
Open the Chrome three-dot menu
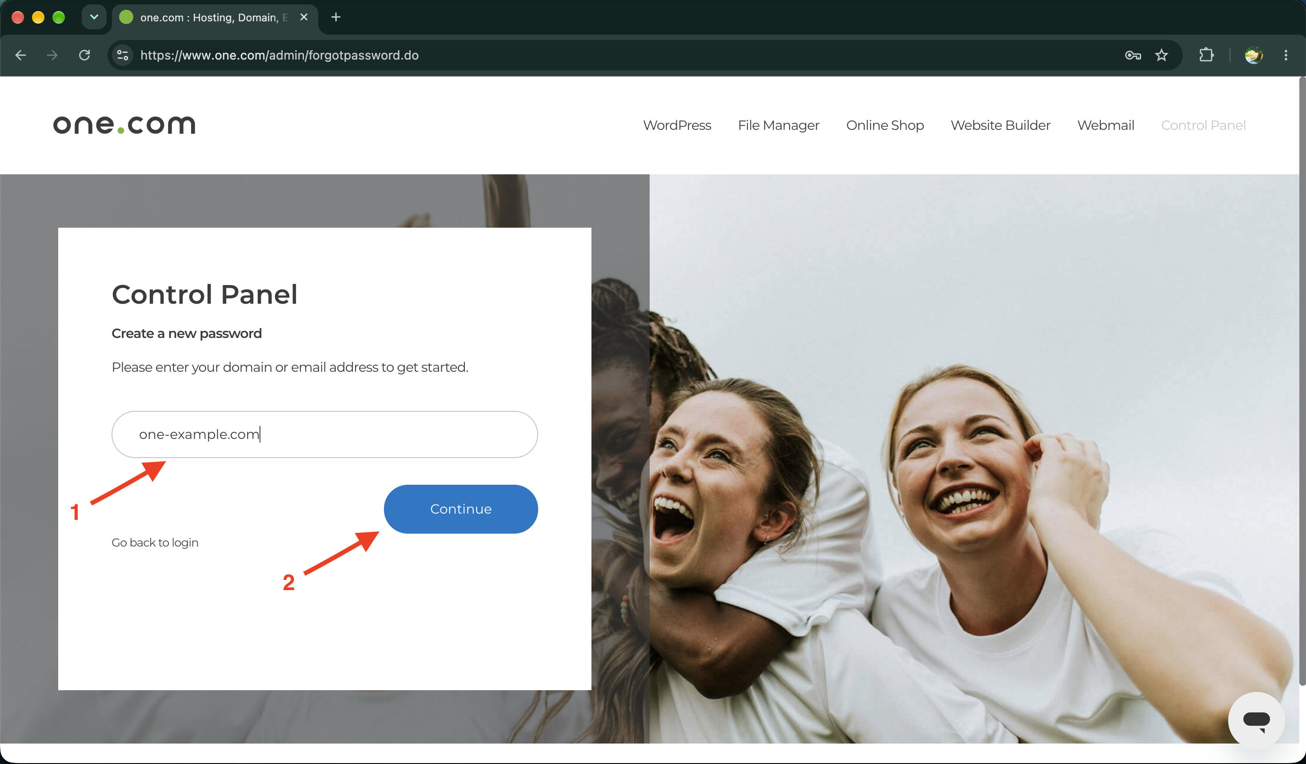[1286, 55]
